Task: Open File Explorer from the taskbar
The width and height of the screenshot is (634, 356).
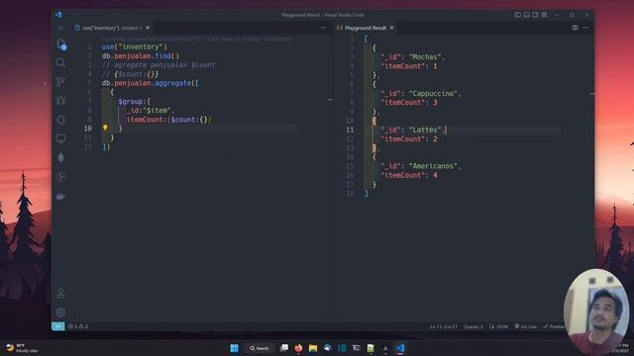Action: click(x=313, y=348)
